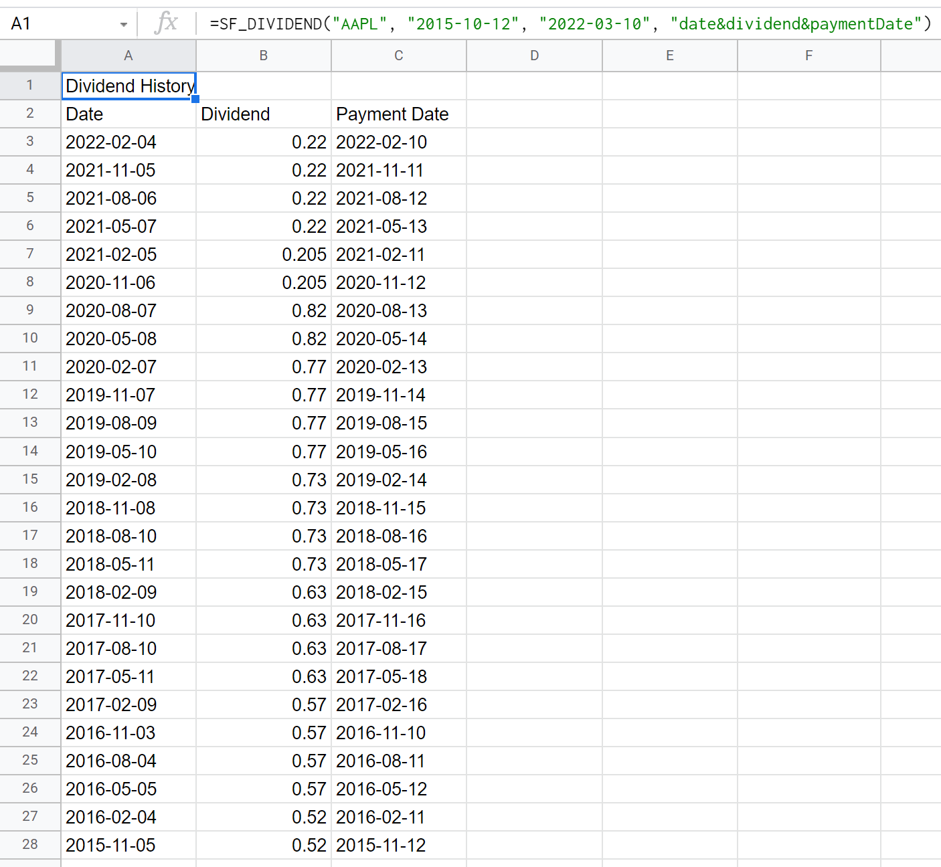
Task: Select the cell with date 2021-05-07
Action: pos(129,226)
